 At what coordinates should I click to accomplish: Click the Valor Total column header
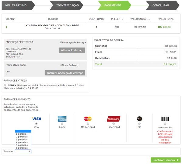point(166,19)
